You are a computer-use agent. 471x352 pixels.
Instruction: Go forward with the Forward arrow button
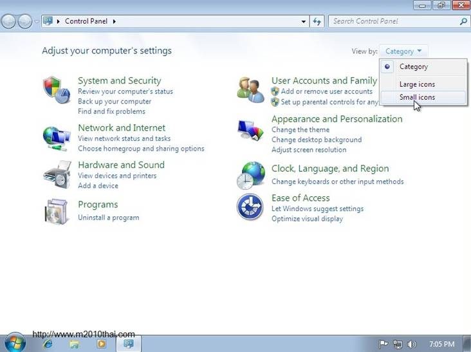click(25, 21)
